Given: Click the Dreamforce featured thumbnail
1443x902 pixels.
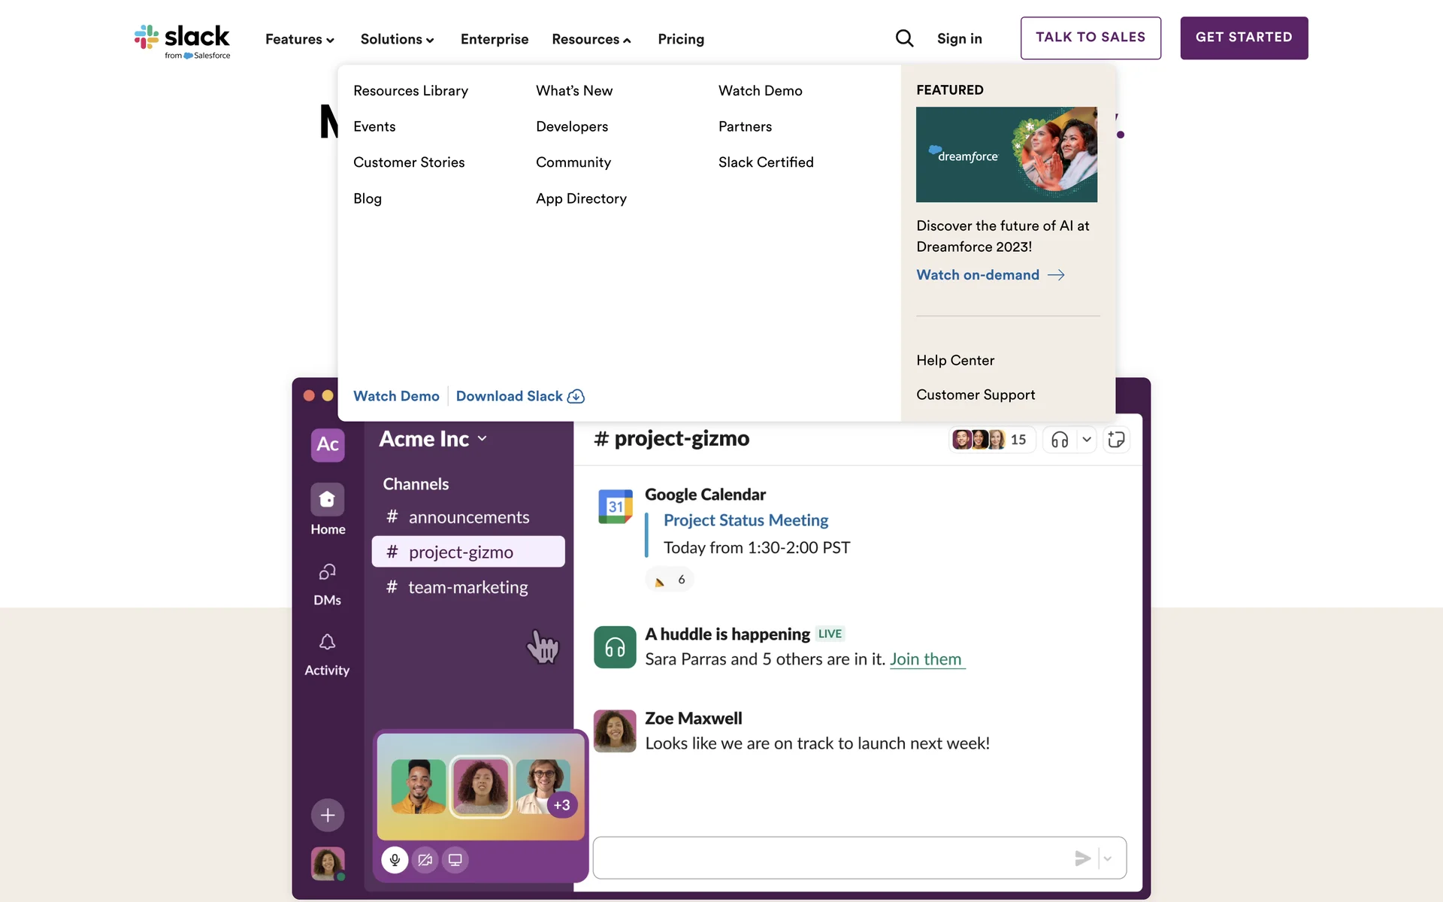Looking at the screenshot, I should coord(1006,154).
